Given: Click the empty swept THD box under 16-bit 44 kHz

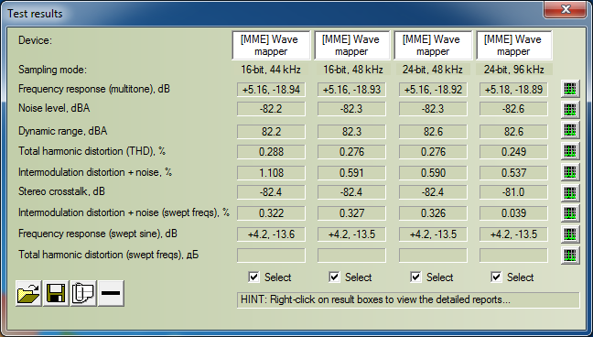Looking at the screenshot, I should pyautogui.click(x=271, y=255).
